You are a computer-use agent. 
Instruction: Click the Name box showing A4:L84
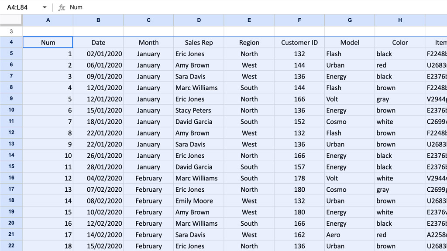pyautogui.click(x=22, y=7)
